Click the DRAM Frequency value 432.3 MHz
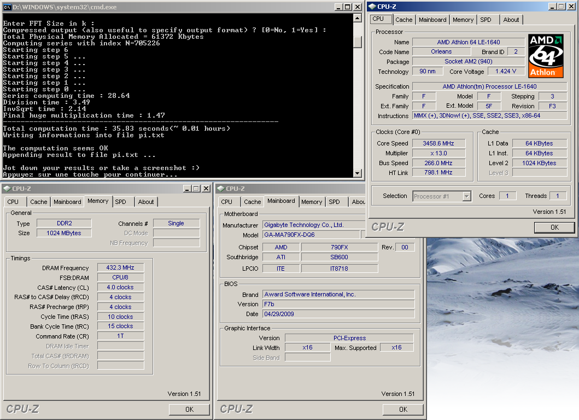Image resolution: width=579 pixels, height=420 pixels. tap(120, 267)
